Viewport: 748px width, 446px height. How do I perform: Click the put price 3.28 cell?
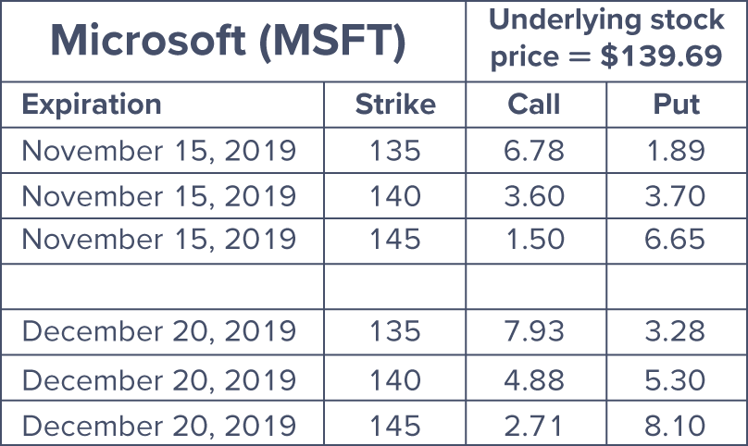[x=677, y=331]
